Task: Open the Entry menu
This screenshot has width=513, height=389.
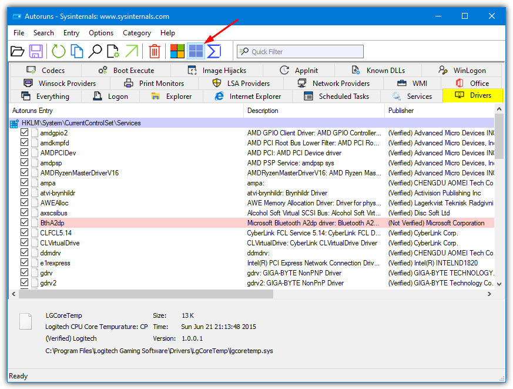Action: coord(71,33)
